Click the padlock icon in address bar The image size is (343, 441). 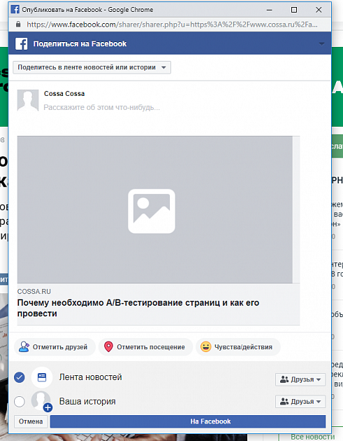(18, 24)
